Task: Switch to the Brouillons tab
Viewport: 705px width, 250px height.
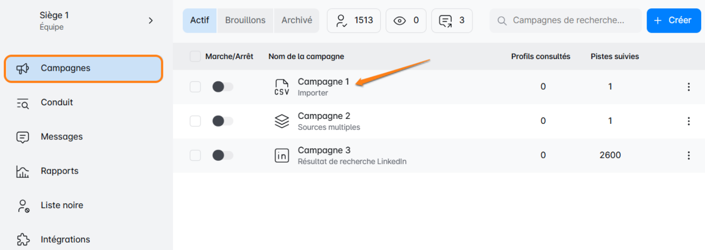Action: point(245,20)
